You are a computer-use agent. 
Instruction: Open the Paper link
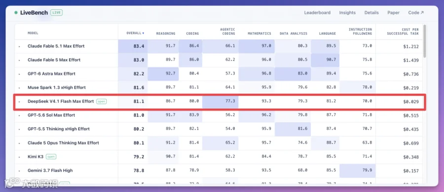(x=394, y=13)
